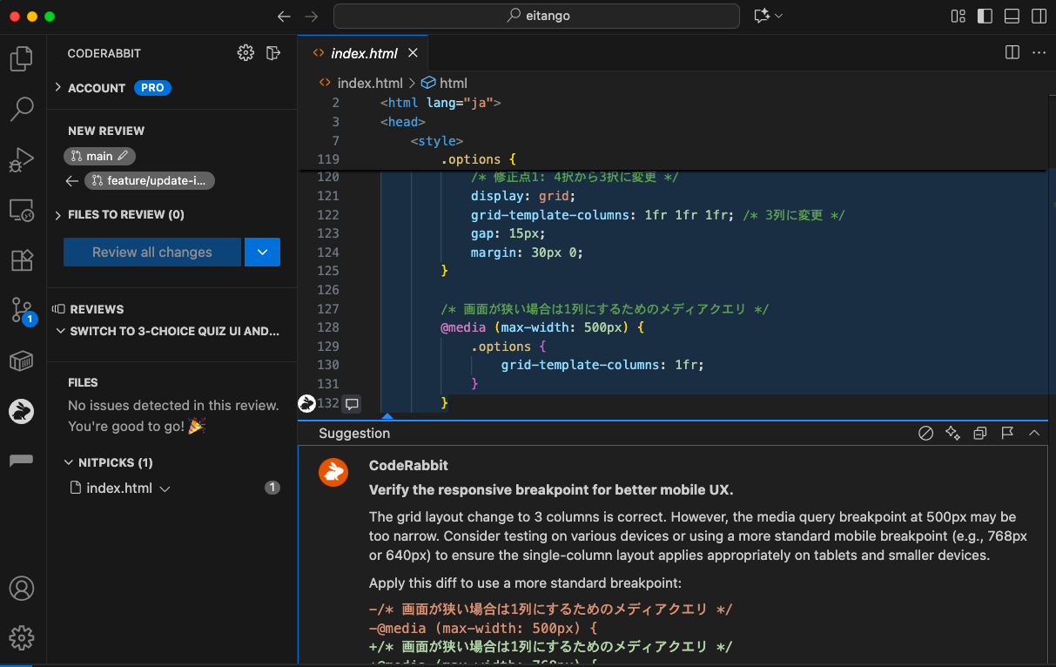
Task: Select the main branch pill
Action: [x=99, y=156]
